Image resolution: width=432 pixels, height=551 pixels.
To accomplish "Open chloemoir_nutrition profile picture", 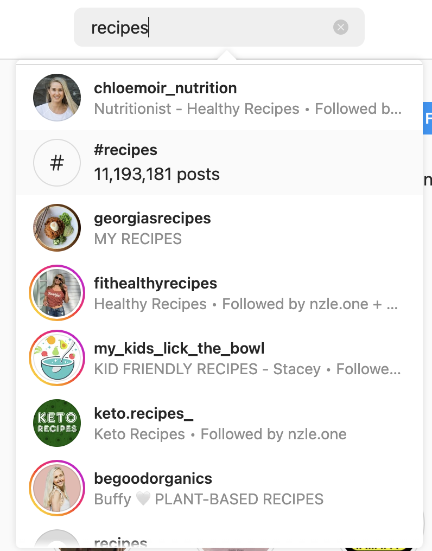I will (x=57, y=98).
